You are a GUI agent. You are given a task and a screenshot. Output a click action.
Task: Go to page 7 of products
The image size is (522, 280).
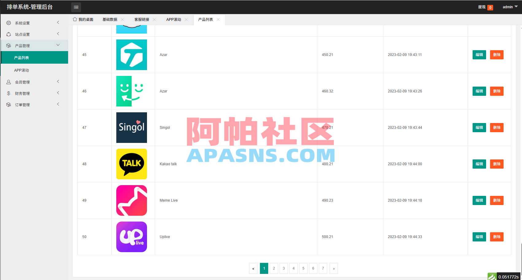click(323, 268)
